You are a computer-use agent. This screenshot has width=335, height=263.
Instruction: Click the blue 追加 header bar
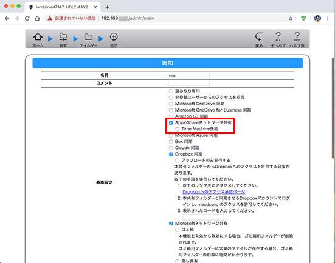168,63
